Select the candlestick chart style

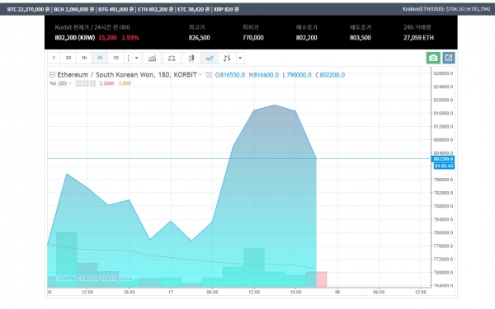click(191, 58)
